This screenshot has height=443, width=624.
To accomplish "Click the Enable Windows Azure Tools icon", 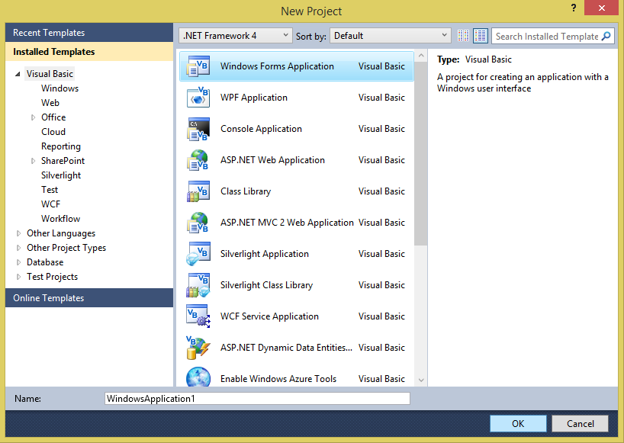I will coord(198,377).
